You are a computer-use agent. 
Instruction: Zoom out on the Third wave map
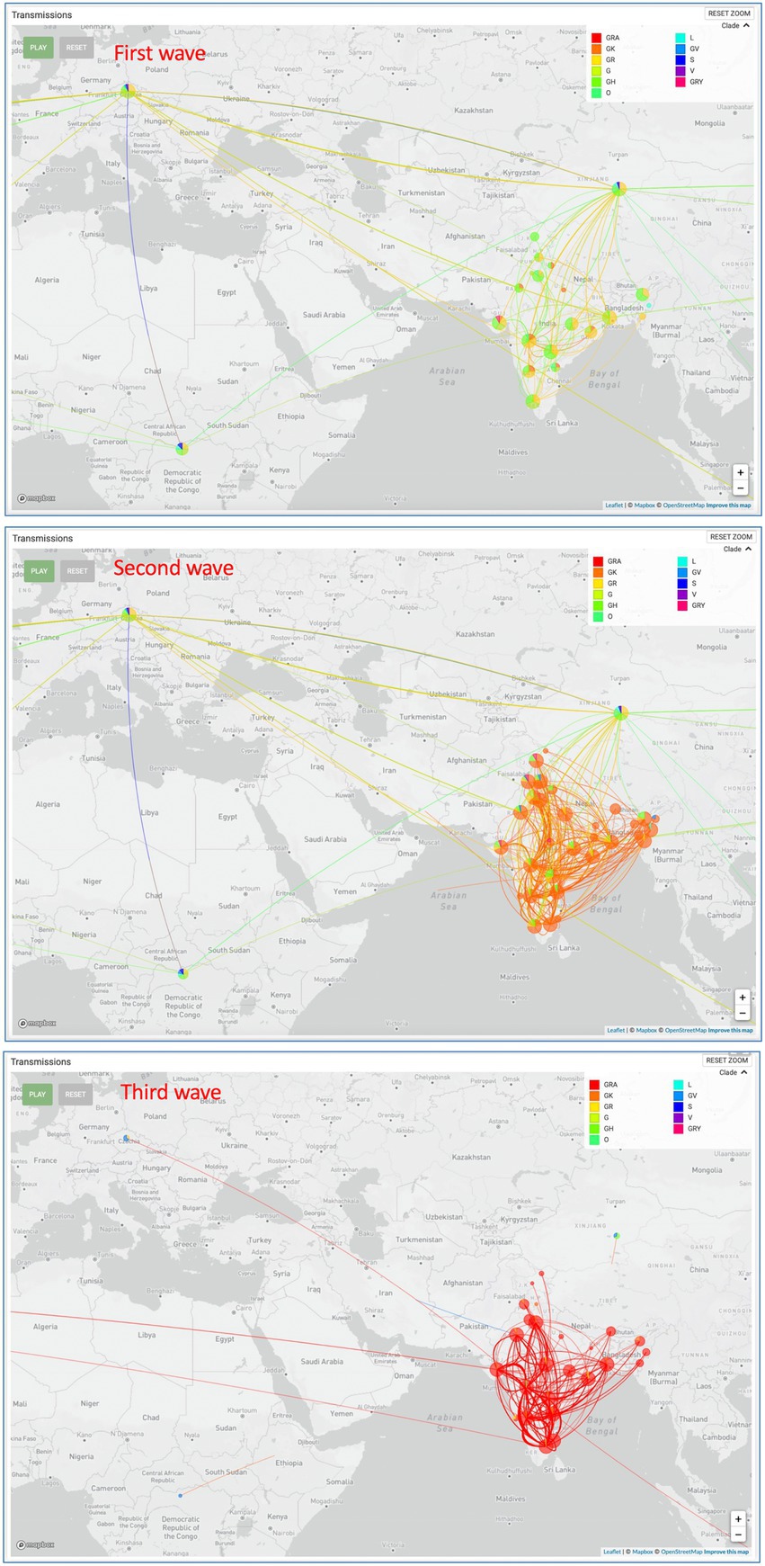(x=739, y=1535)
